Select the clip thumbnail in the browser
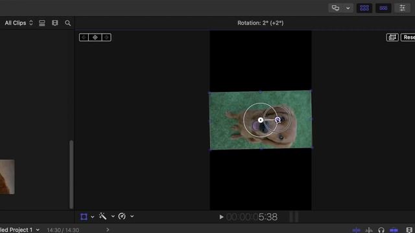The width and height of the screenshot is (415, 233). [7, 177]
